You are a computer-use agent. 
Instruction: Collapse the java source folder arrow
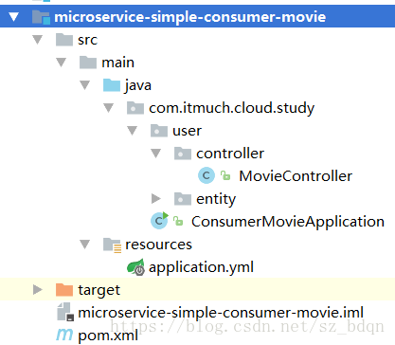[85, 85]
